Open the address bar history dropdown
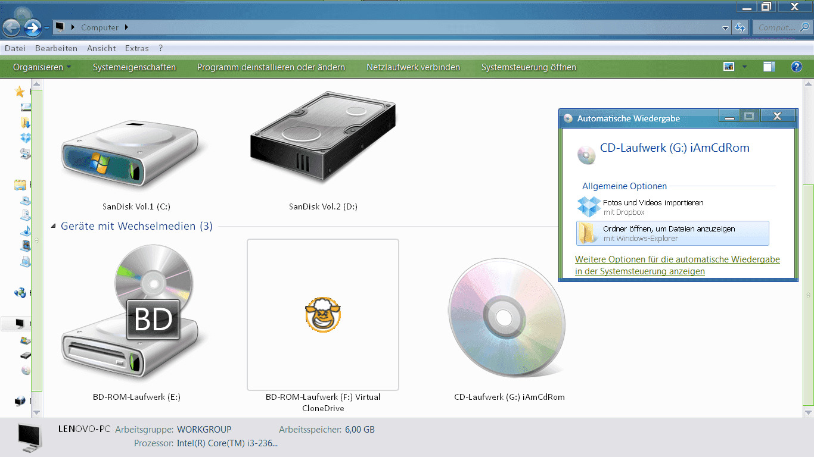The height and width of the screenshot is (457, 814). pyautogui.click(x=725, y=27)
